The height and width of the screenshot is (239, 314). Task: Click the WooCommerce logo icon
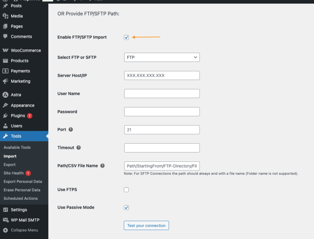(5, 50)
